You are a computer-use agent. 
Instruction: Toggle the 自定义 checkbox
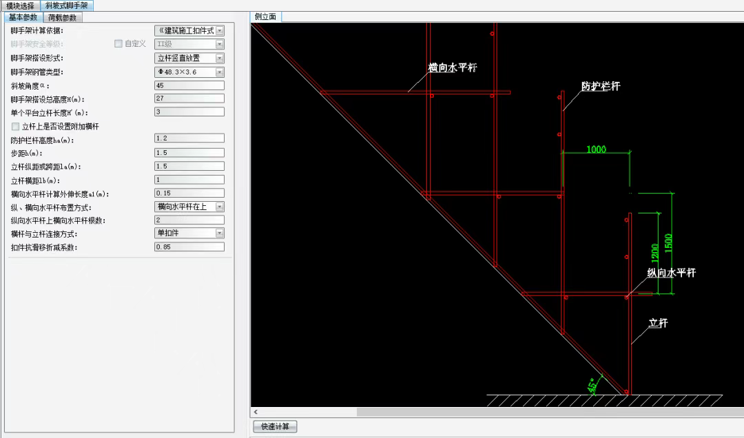tap(118, 43)
